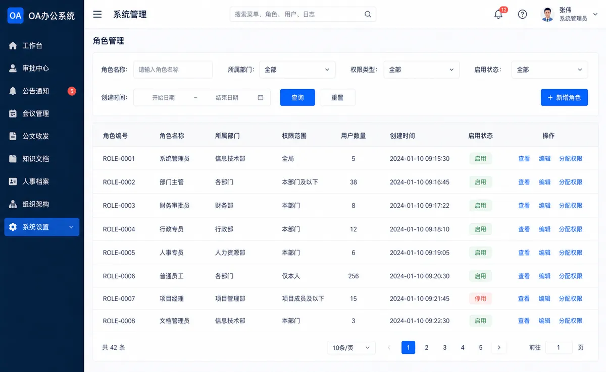Open 知识文档 in sidebar
The image size is (606, 372).
click(42, 159)
